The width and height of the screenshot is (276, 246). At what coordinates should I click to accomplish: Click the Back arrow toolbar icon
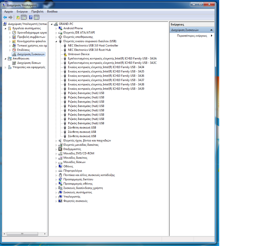point(5,18)
